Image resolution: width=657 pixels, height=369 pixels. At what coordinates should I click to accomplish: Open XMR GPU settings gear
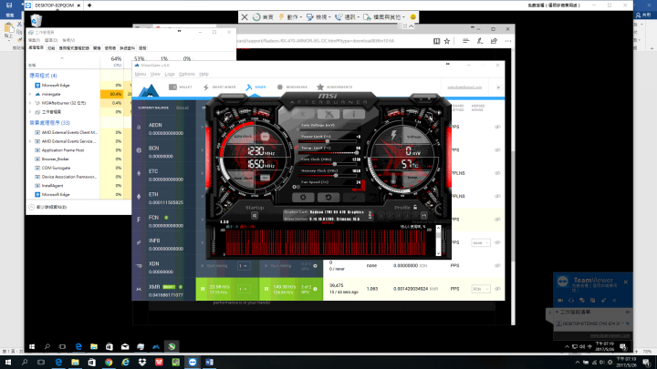(x=315, y=289)
